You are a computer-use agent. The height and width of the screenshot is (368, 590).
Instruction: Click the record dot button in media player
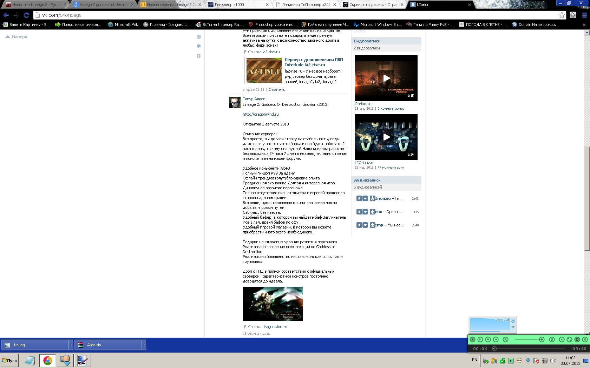pyautogui.click(x=562, y=339)
